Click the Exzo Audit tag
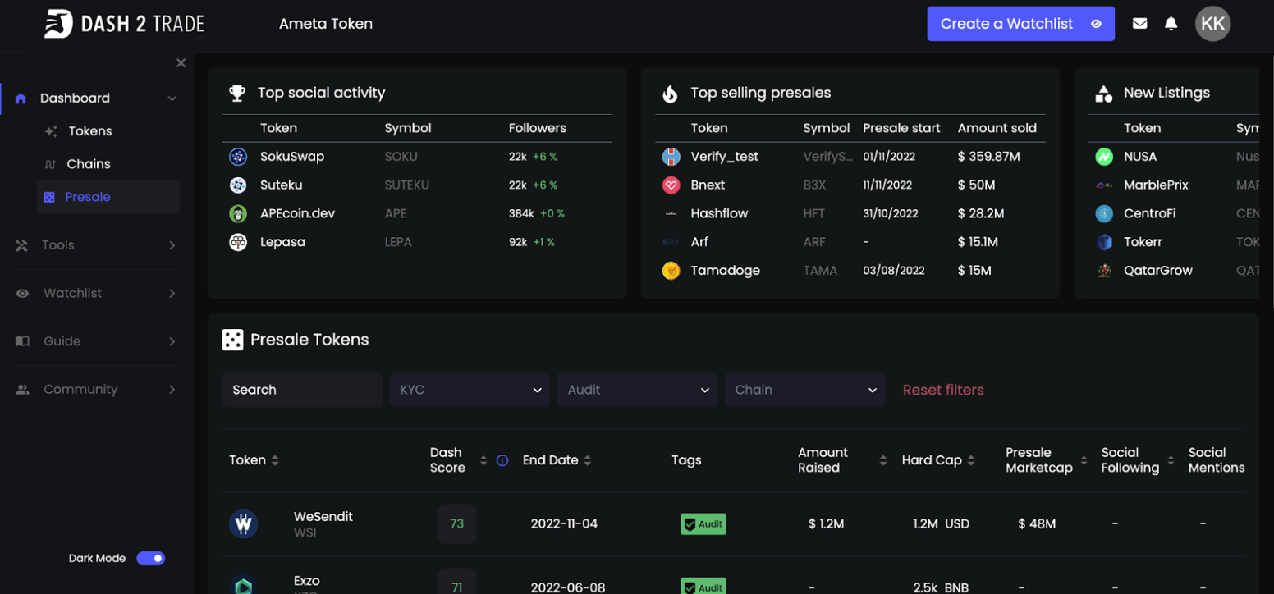 click(703, 587)
